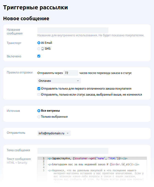The height and width of the screenshot is (187, 154).
Task: Click line 1 of the message code editor
Action: tap(97, 158)
